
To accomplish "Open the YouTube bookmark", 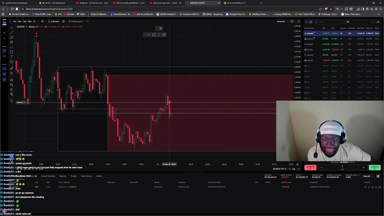I will click(69, 14).
